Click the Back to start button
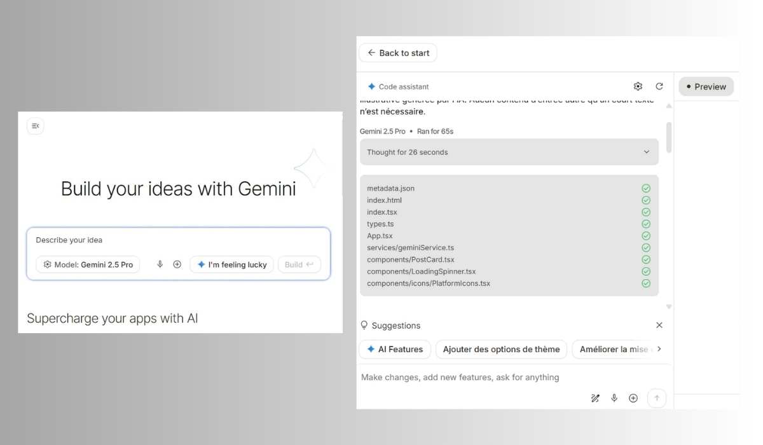The height and width of the screenshot is (445, 763). pyautogui.click(x=398, y=53)
